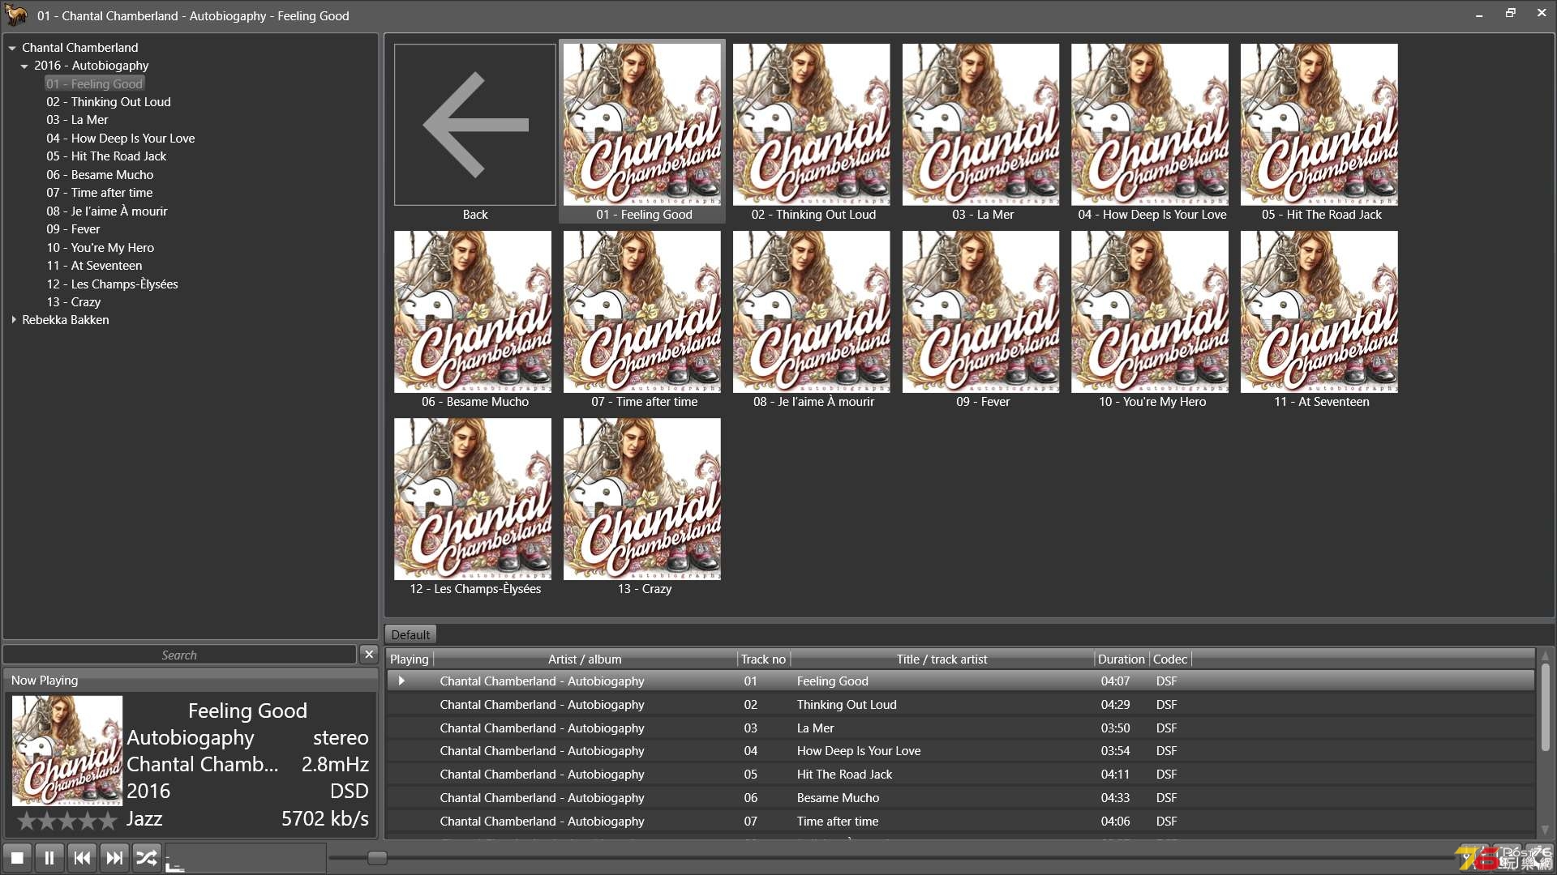1557x875 pixels.
Task: Open the 04 - How Deep Is Your Love thumbnail
Action: click(1150, 124)
